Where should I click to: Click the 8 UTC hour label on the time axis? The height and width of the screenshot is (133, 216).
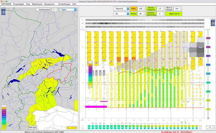click(x=119, y=120)
